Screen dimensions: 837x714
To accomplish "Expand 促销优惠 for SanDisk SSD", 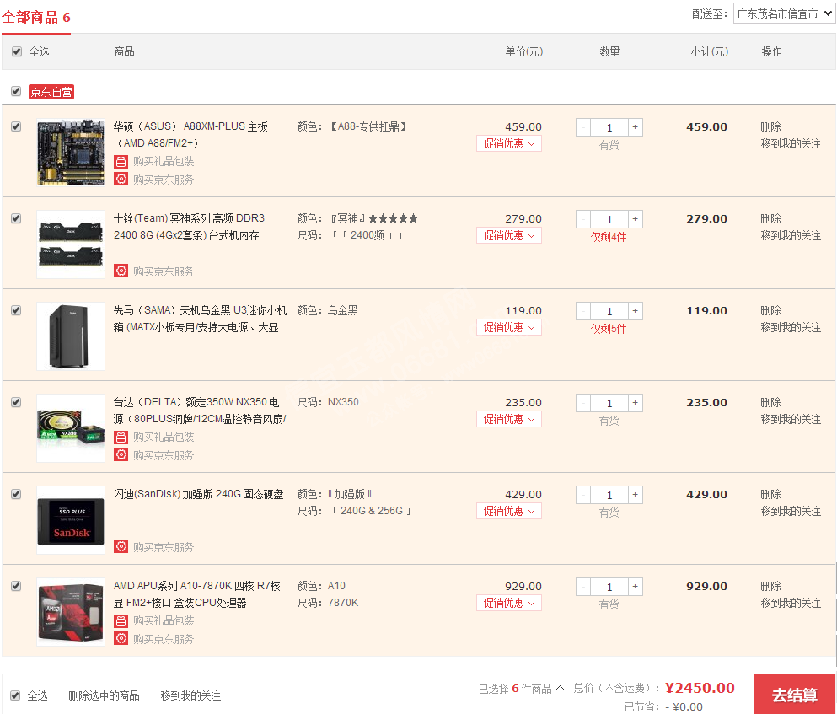I will coord(509,511).
